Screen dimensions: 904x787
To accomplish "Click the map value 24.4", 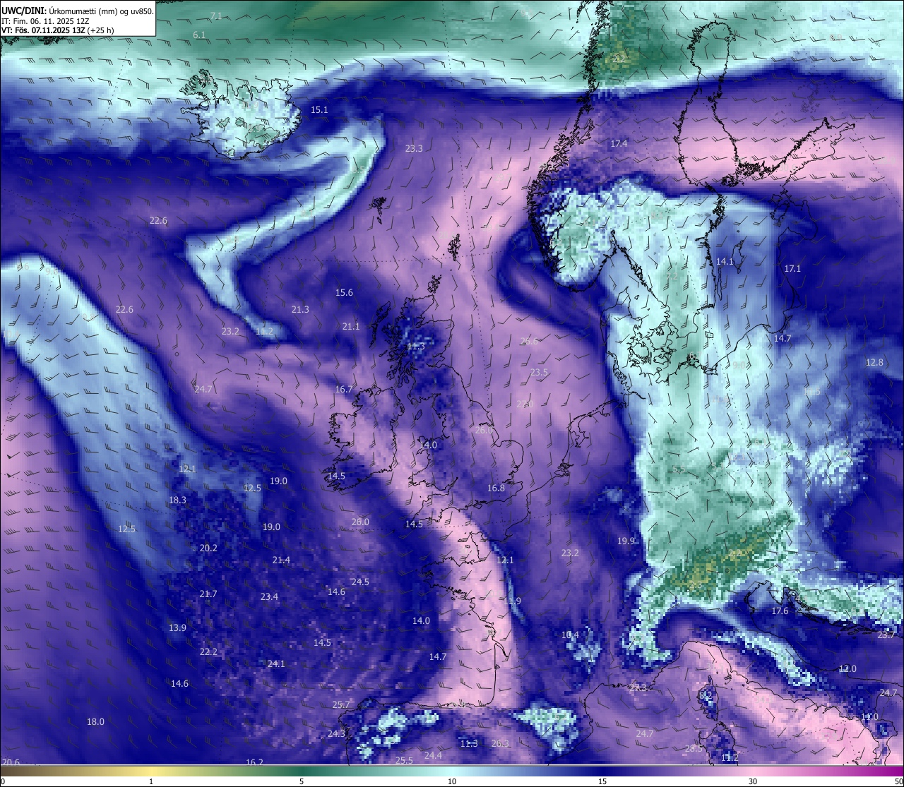I will coord(433,755).
